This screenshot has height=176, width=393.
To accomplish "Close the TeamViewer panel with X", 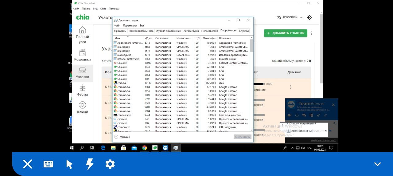I will point(333,105).
